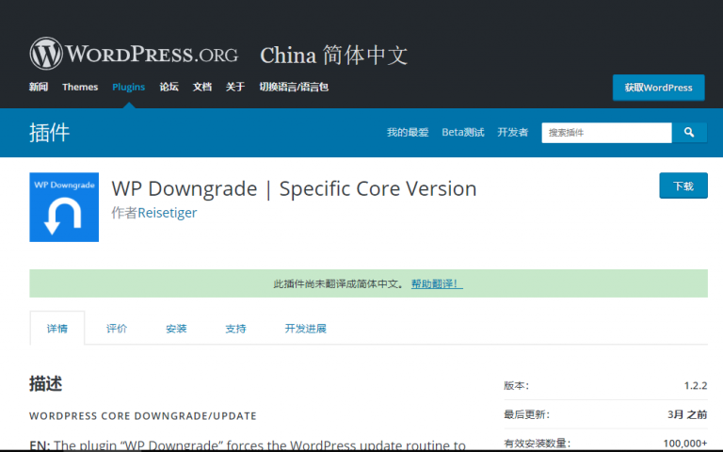The width and height of the screenshot is (723, 452).
Task: Open the Beta测试 link
Action: pos(463,133)
